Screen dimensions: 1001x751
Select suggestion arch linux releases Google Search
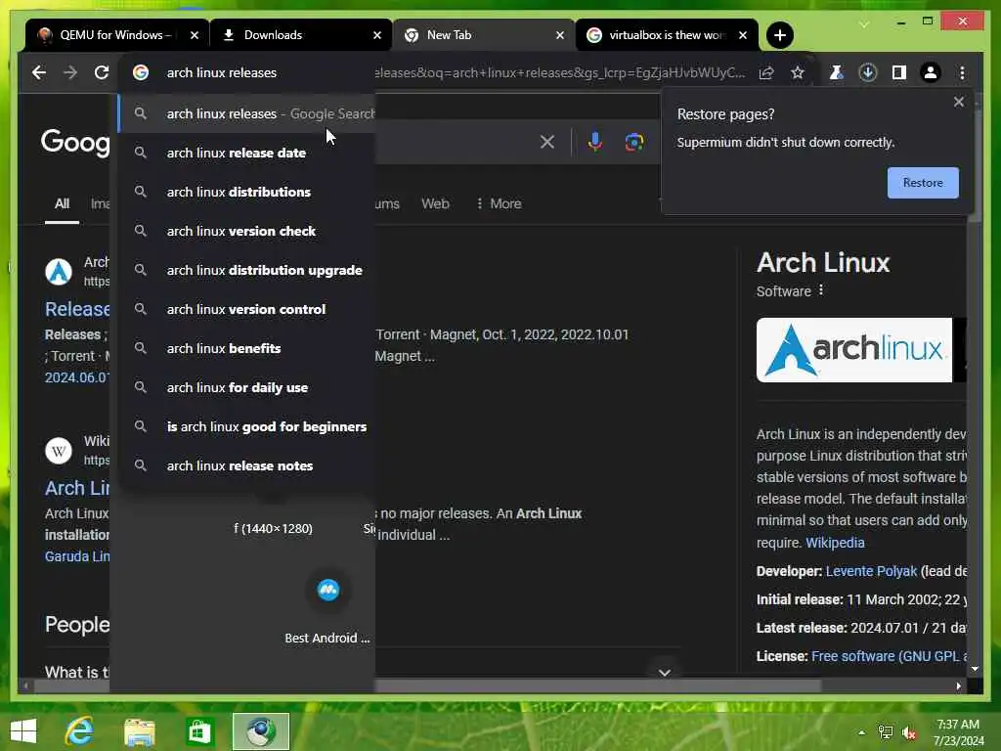247,113
